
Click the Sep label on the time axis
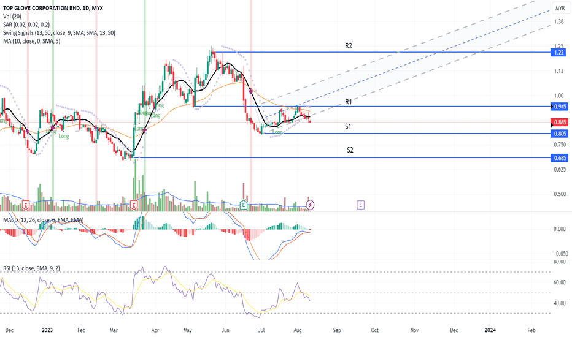tap(337, 330)
